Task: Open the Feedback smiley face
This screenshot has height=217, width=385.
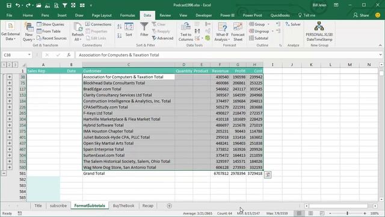Action: (x=378, y=15)
